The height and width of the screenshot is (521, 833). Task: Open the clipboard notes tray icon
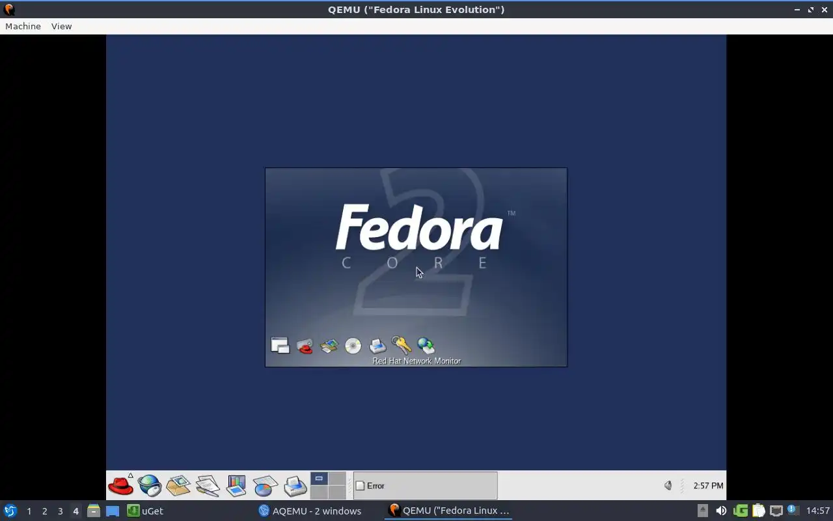[x=758, y=511]
